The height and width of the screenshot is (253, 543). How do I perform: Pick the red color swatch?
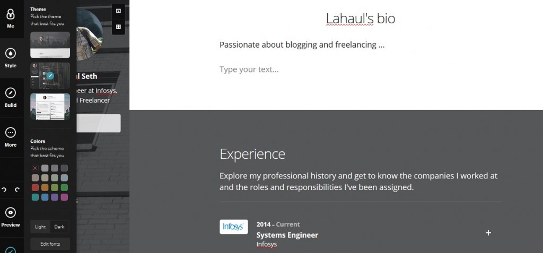35,187
